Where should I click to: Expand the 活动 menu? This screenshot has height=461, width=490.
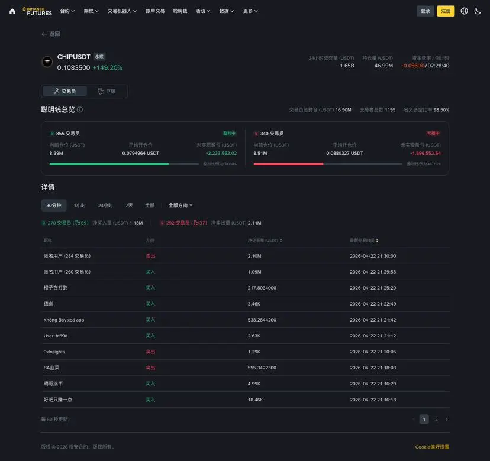point(203,11)
